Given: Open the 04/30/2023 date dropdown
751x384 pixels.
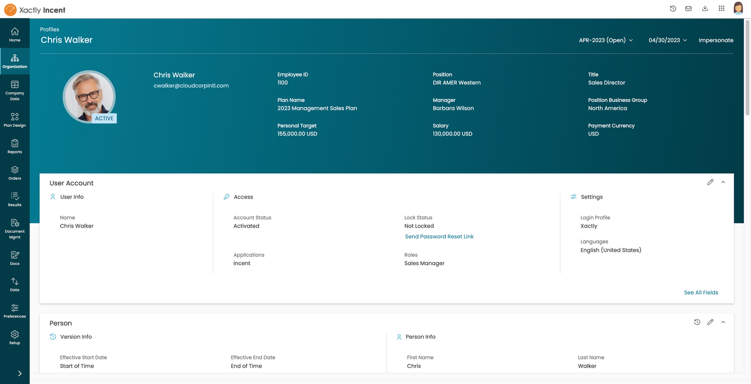Looking at the screenshot, I should click(x=668, y=40).
